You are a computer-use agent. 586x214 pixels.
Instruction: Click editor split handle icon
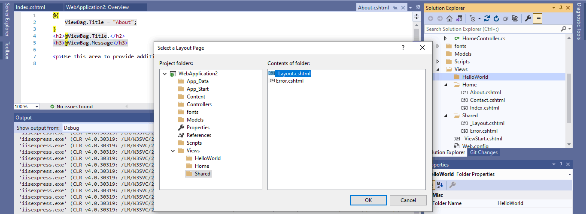tap(416, 17)
